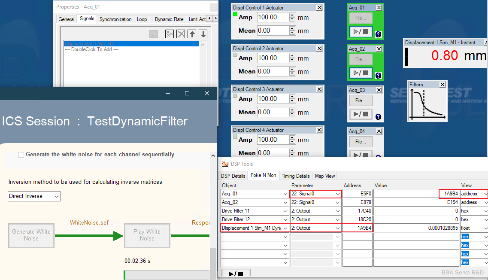Click the delete selected signal X icon
Viewport: 488px width, 280px height.
tap(181, 34)
